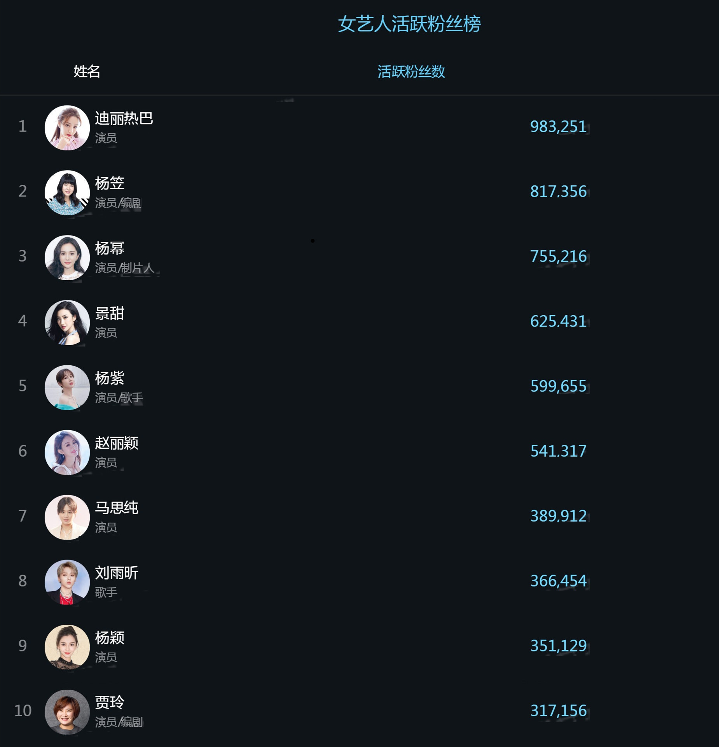Click Zhao Liying's profile avatar
Viewport: 719px width, 747px height.
tap(68, 452)
